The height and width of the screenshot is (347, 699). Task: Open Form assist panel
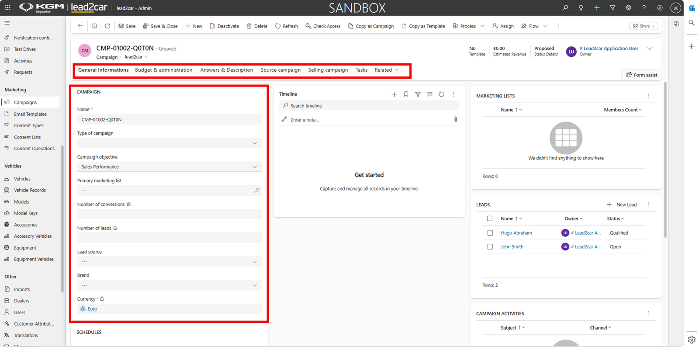point(642,75)
